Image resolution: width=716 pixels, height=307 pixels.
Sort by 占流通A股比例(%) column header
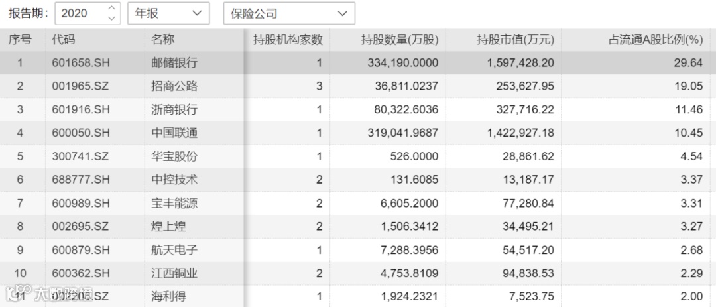(x=656, y=40)
